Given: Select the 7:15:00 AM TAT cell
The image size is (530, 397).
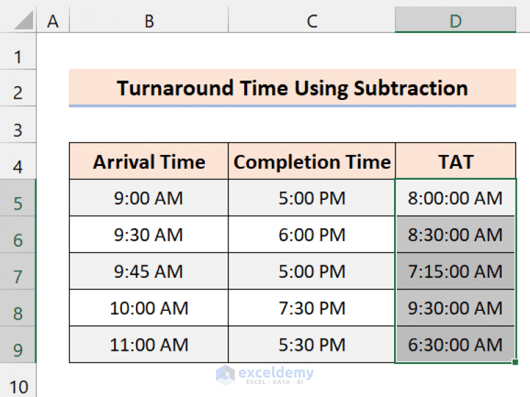Looking at the screenshot, I should [455, 271].
